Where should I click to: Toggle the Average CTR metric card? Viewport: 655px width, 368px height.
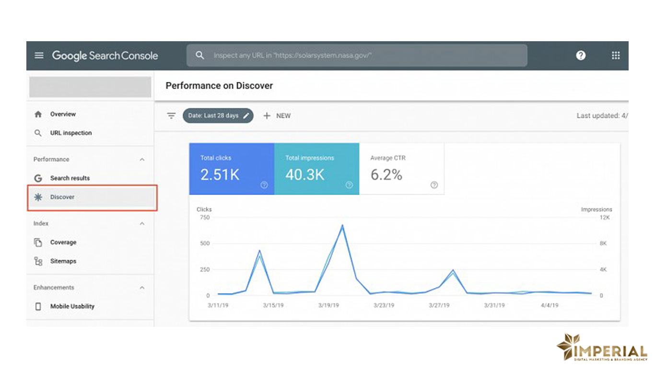click(401, 169)
